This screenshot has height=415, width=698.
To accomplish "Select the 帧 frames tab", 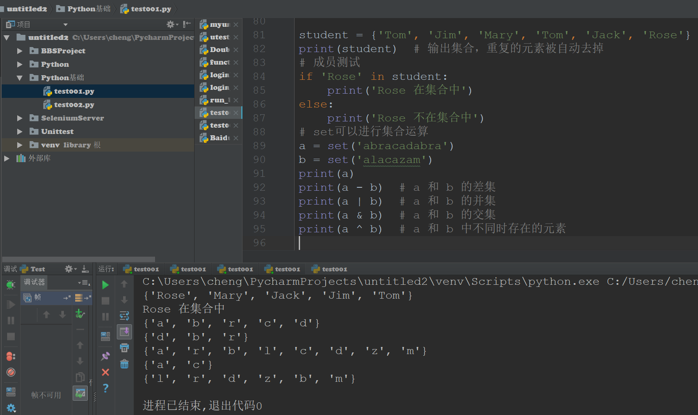I will pos(33,297).
